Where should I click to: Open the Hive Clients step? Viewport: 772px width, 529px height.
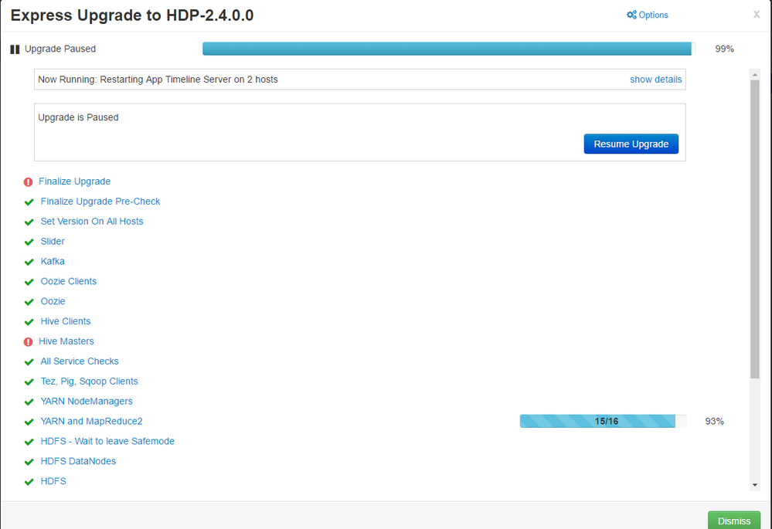click(66, 321)
